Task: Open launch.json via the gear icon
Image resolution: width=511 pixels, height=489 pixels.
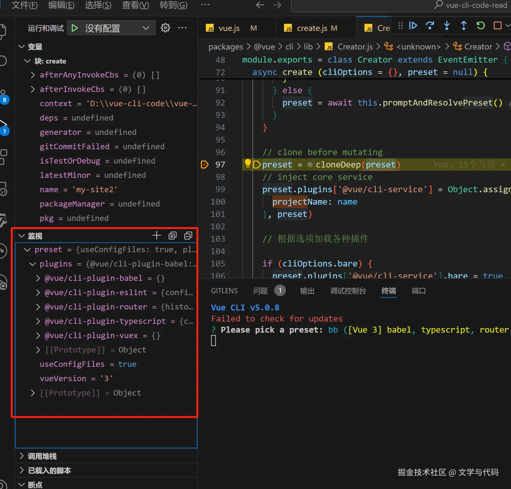Action: click(x=165, y=28)
